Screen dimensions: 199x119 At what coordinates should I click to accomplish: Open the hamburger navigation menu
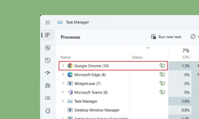[48, 23]
